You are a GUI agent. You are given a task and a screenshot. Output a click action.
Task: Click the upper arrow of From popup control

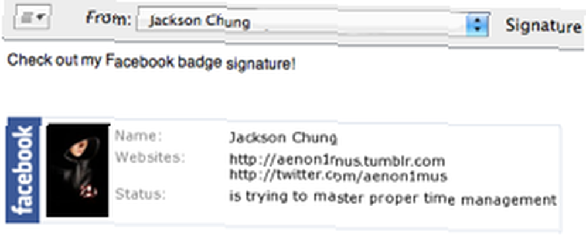click(478, 20)
